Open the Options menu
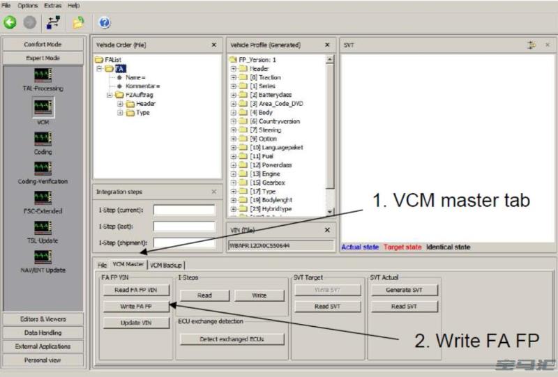The width and height of the screenshot is (558, 377). [28, 6]
